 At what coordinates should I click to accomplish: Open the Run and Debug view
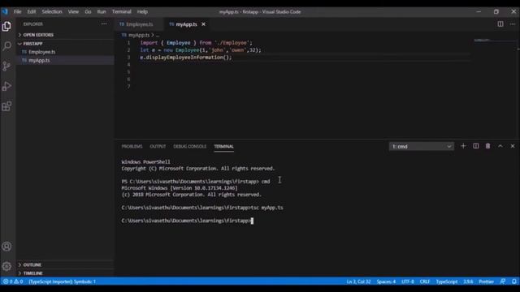[x=6, y=86]
